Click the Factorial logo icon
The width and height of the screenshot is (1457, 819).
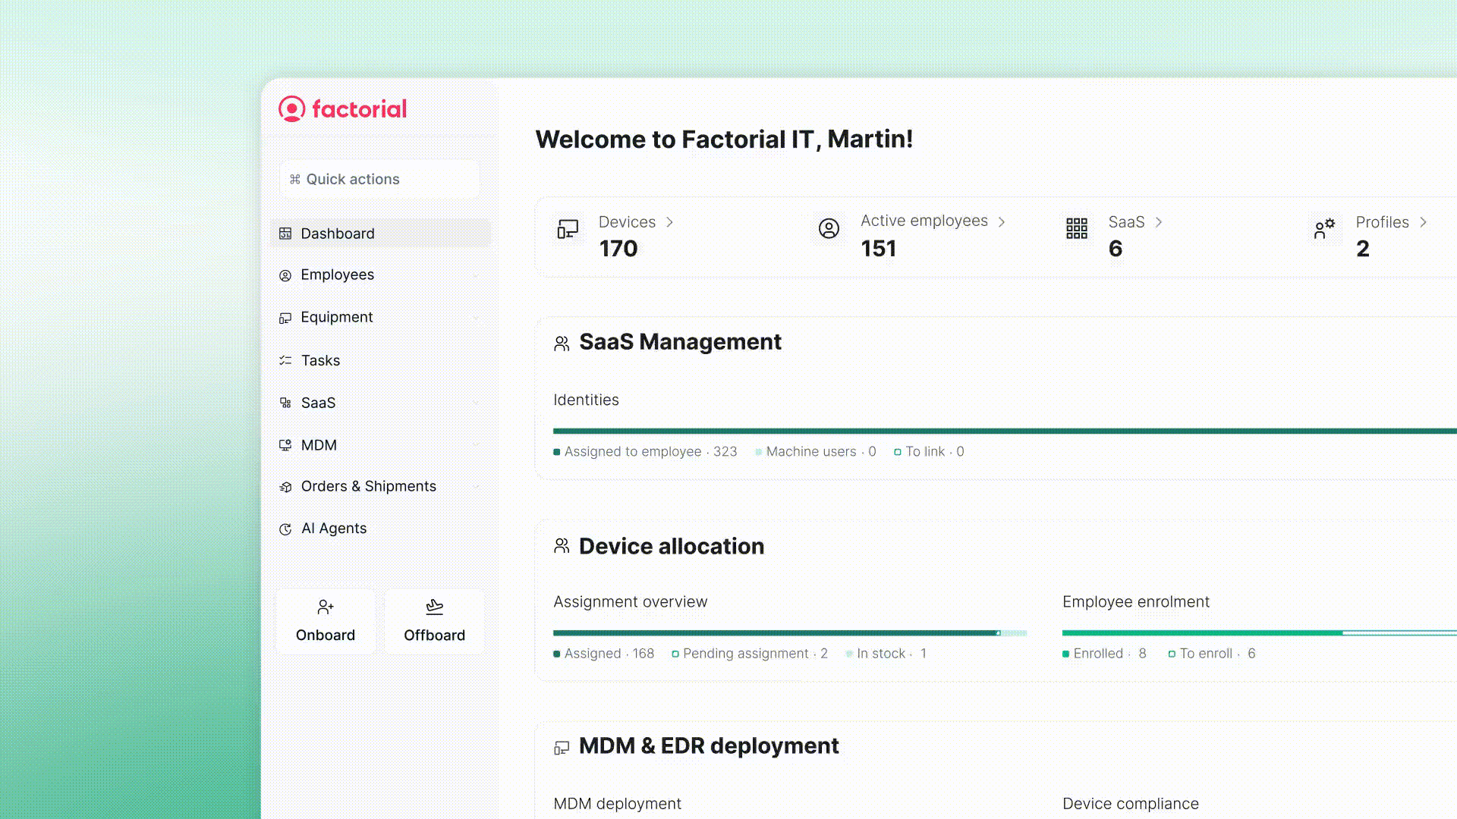292,109
